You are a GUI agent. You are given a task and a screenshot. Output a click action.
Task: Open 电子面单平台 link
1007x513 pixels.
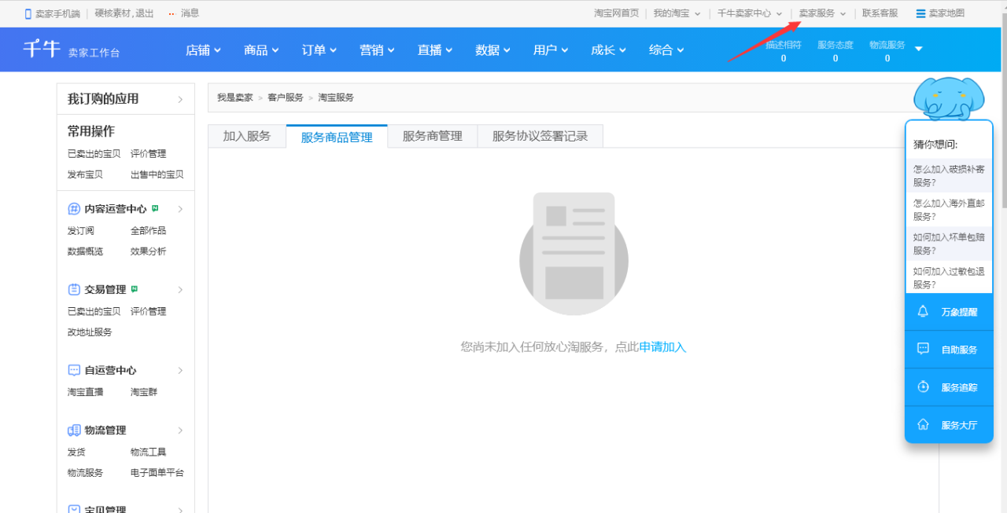[x=157, y=473]
